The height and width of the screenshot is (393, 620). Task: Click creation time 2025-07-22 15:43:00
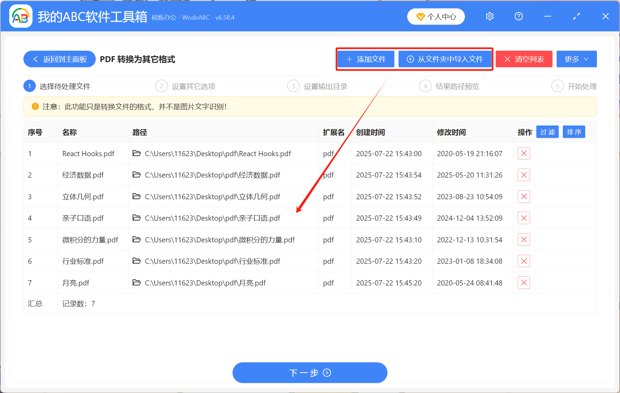[x=389, y=154]
